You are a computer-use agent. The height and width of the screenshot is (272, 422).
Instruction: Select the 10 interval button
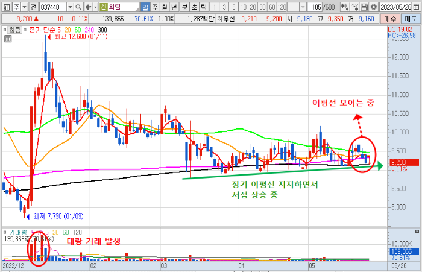244,7
